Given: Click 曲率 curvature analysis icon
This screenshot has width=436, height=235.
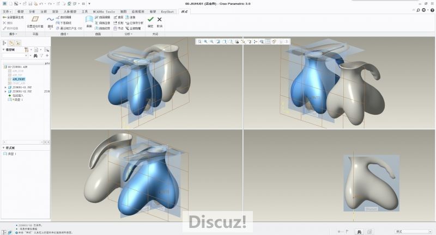Looking at the screenshot, I should pos(118,17).
